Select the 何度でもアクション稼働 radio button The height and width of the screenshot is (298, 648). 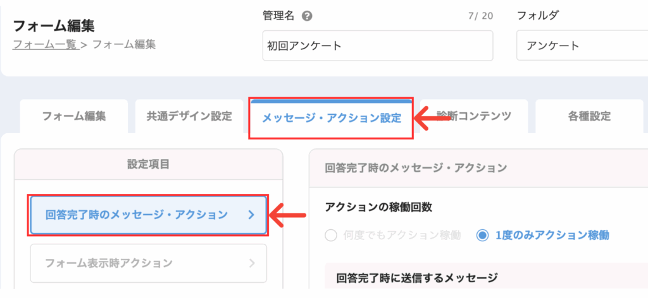332,235
